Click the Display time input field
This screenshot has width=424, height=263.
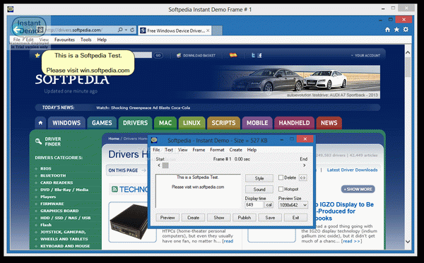(x=254, y=205)
